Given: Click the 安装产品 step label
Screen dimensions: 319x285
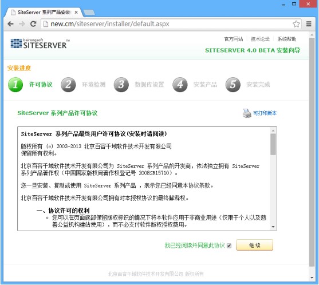Looking at the screenshot, I should (205, 85).
